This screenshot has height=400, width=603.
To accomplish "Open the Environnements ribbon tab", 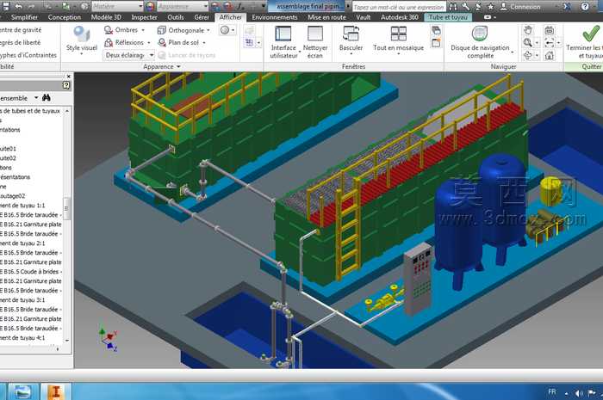I will click(275, 17).
